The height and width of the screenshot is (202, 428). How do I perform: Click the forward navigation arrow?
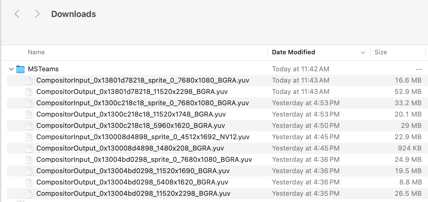[x=37, y=14]
